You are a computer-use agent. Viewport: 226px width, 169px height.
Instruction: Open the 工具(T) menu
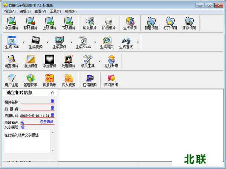(55, 11)
